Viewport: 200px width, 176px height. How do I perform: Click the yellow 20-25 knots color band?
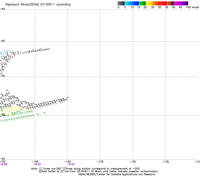click(149, 3)
